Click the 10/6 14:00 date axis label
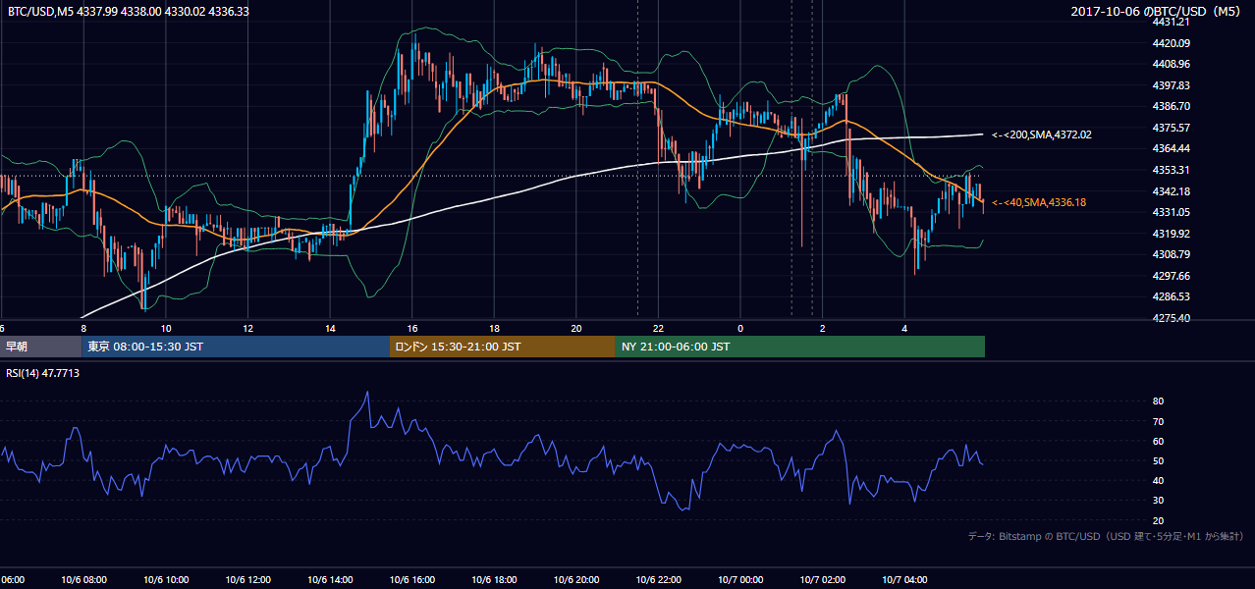This screenshot has height=589, width=1255. click(330, 579)
